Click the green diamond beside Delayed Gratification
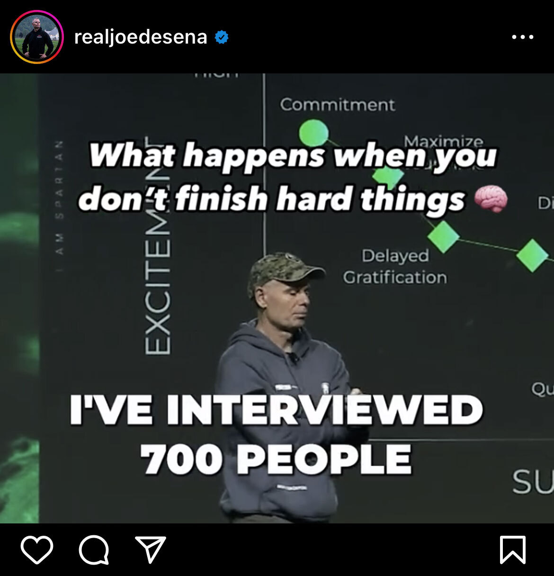 [x=444, y=235]
